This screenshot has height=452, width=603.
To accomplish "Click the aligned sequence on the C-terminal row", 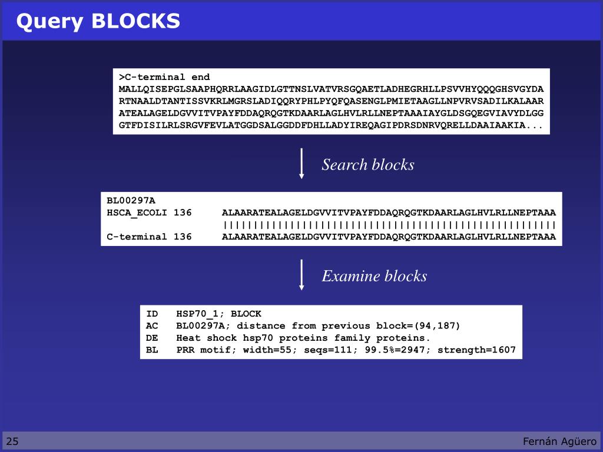I will [x=389, y=237].
